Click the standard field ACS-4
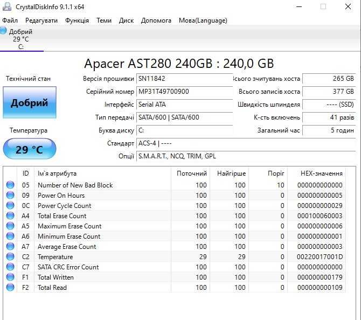Viewport: 361px width, 320px height. point(246,143)
